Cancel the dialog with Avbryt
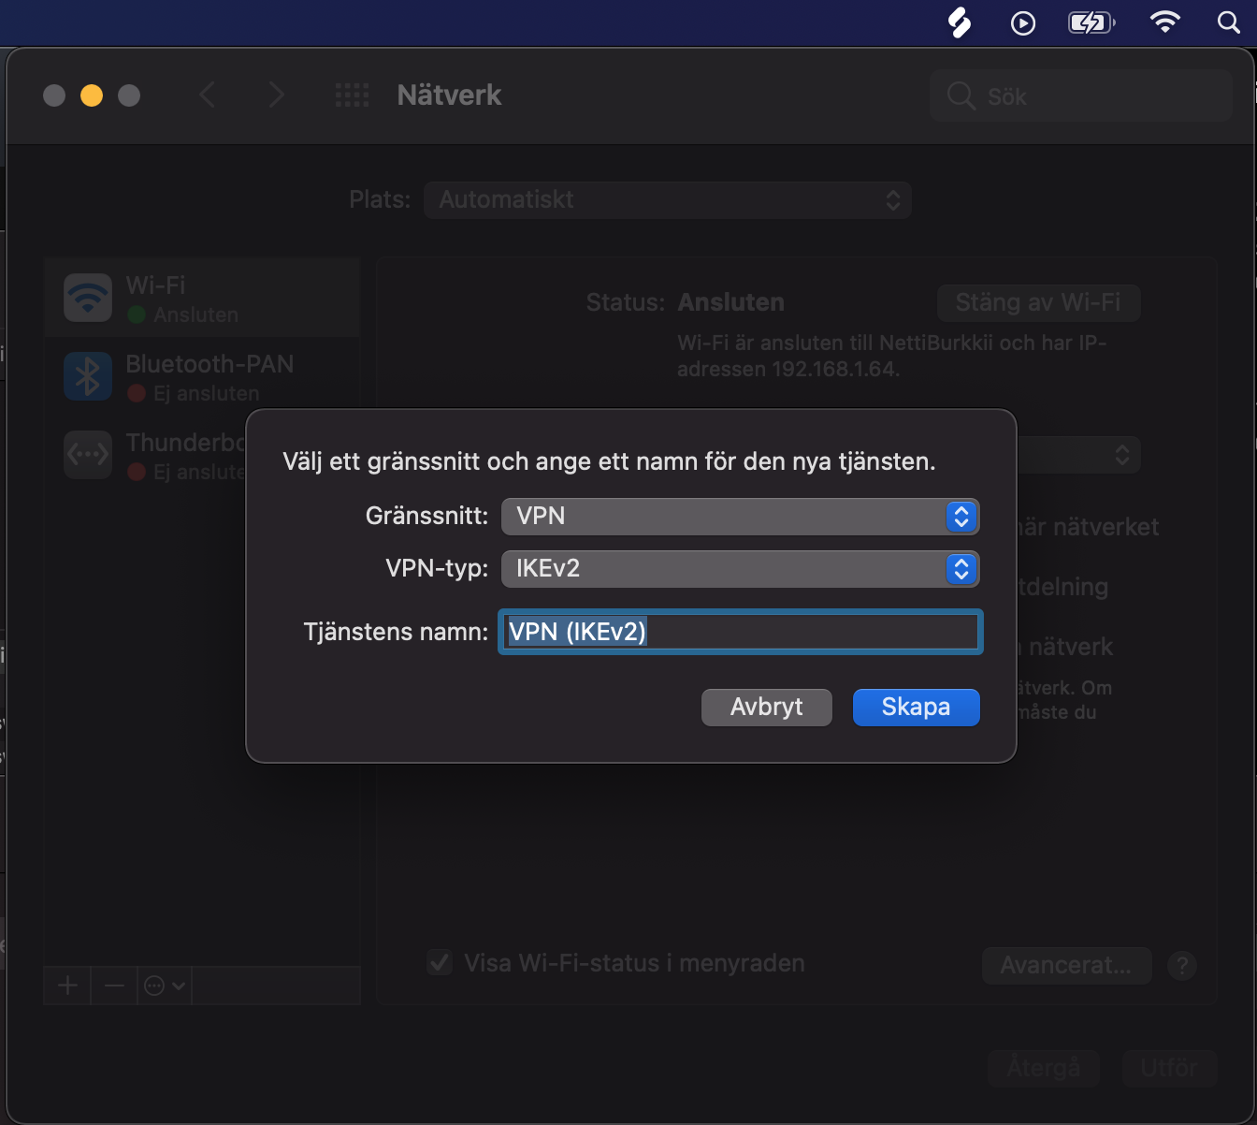1257x1125 pixels. pyautogui.click(x=766, y=707)
